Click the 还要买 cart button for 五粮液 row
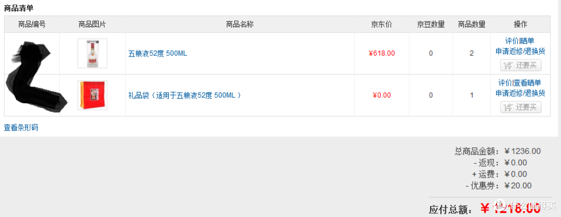This screenshot has height=217, width=561. (520, 65)
